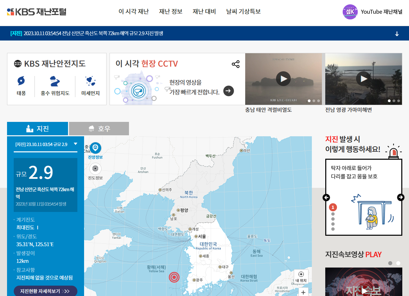
Task: Toggle 진도정보 intensity layer on map
Action: point(95,171)
